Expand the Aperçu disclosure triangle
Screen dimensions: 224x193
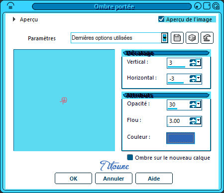coord(14,19)
